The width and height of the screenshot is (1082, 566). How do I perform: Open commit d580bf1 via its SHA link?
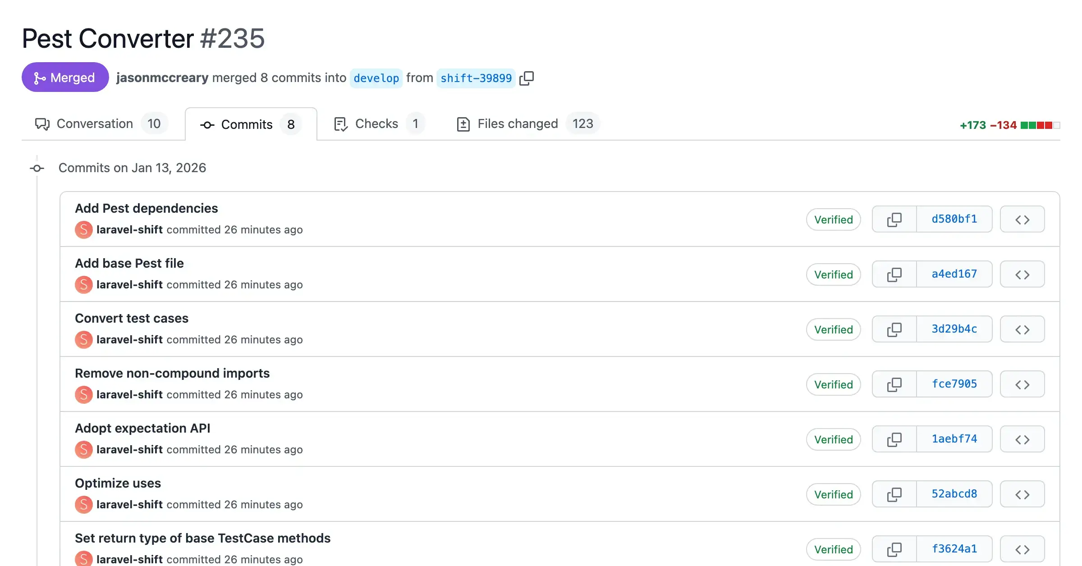point(954,219)
